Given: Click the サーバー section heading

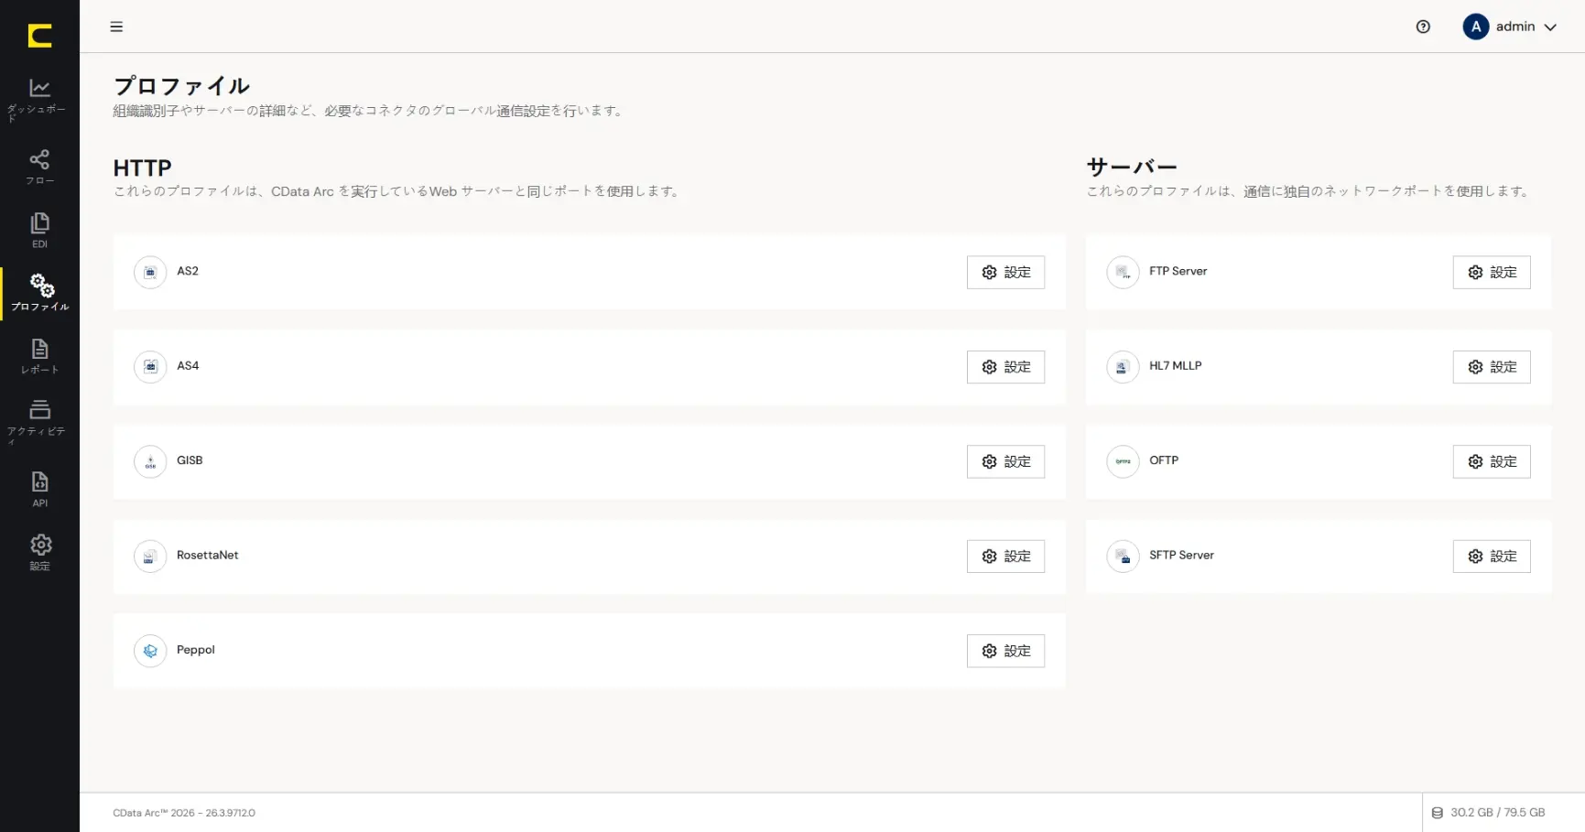Looking at the screenshot, I should 1132,167.
